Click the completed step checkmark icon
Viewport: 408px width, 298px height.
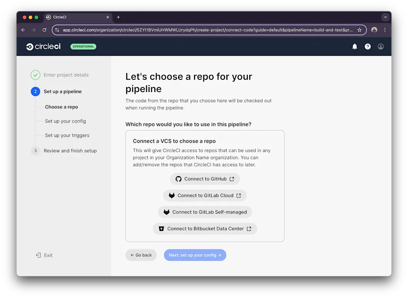[x=35, y=75]
